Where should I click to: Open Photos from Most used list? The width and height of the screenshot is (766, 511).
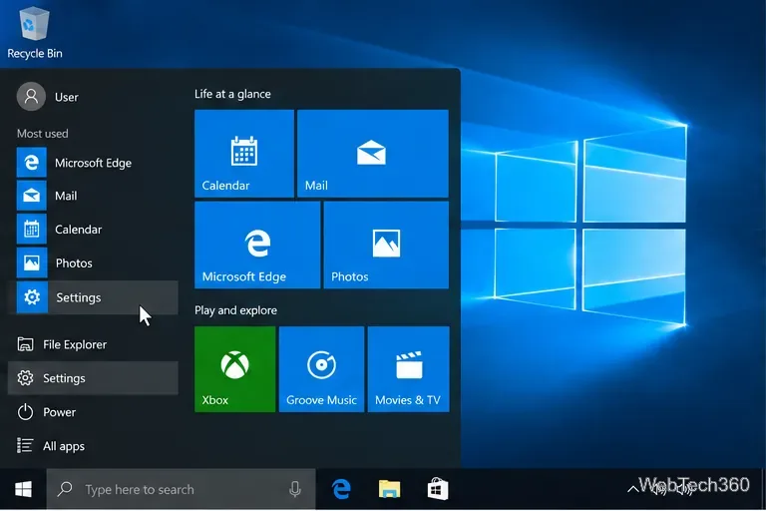[93, 263]
